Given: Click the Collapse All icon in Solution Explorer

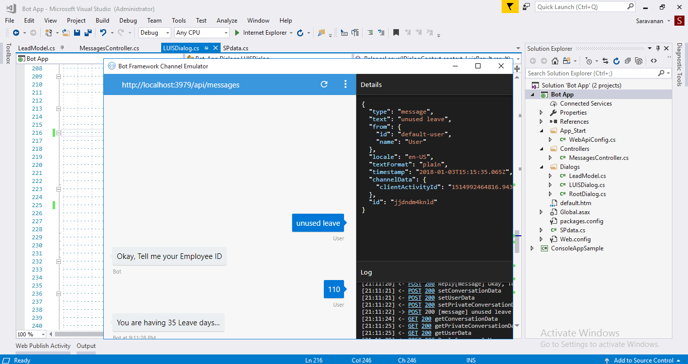Looking at the screenshot, I should tap(628, 61).
